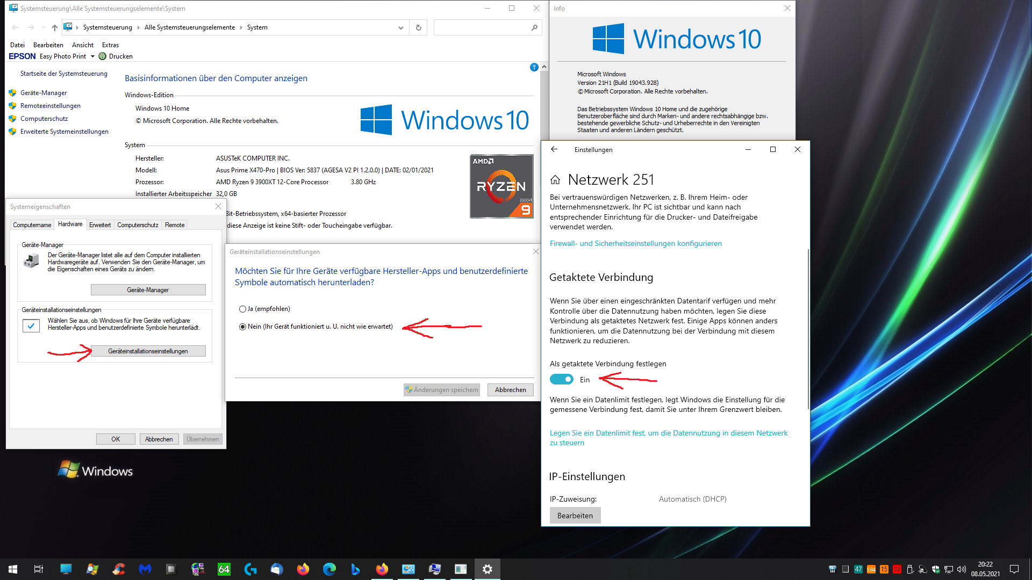Click Abbrechen in Systemeigenschaften dialog
Viewport: 1032px width, 580px height.
pos(159,439)
